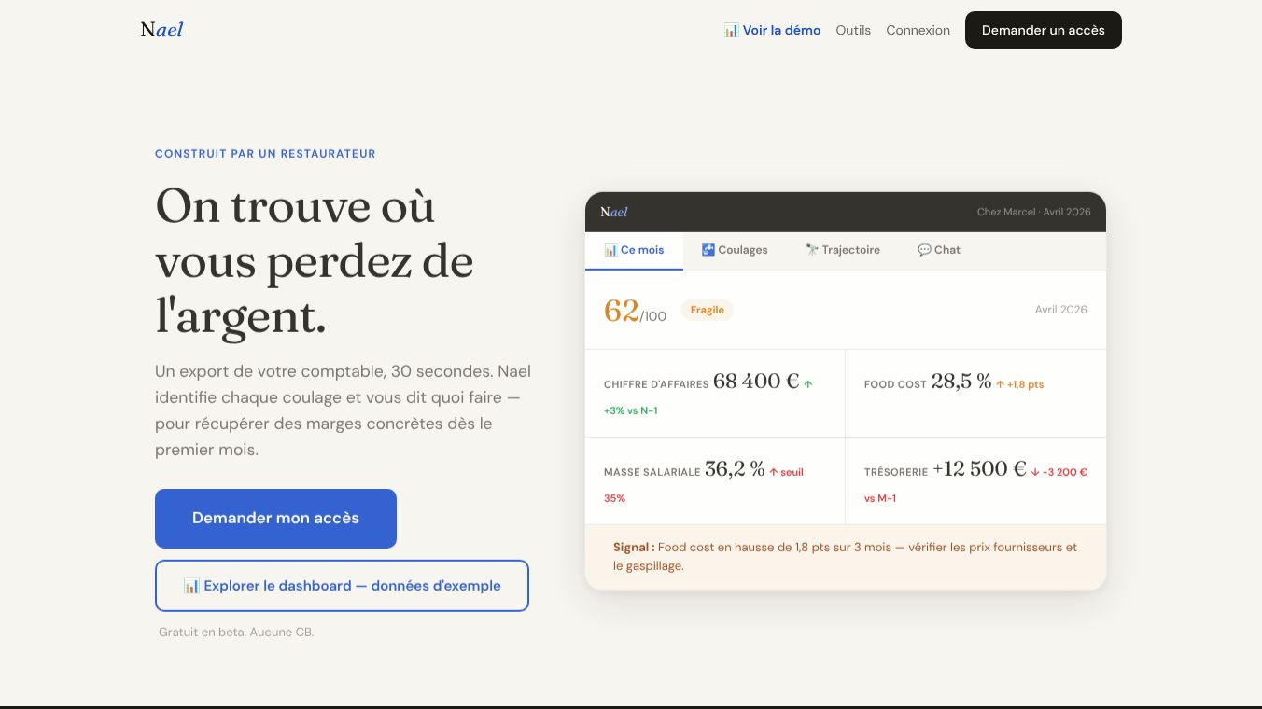The height and width of the screenshot is (709, 1262).
Task: Click the bar chart icon on Ce mois tab
Action: (x=610, y=250)
